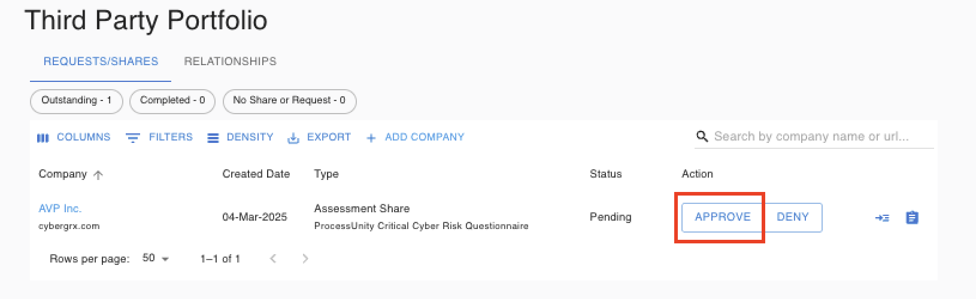Add a company with plus icon
Image resolution: width=976 pixels, height=299 pixels.
371,138
